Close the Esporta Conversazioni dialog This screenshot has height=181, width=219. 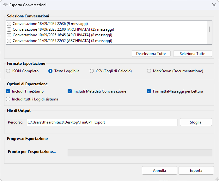[x=214, y=5]
